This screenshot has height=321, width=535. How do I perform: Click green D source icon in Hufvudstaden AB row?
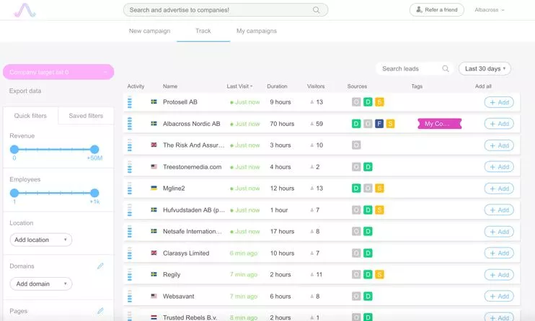(368, 210)
